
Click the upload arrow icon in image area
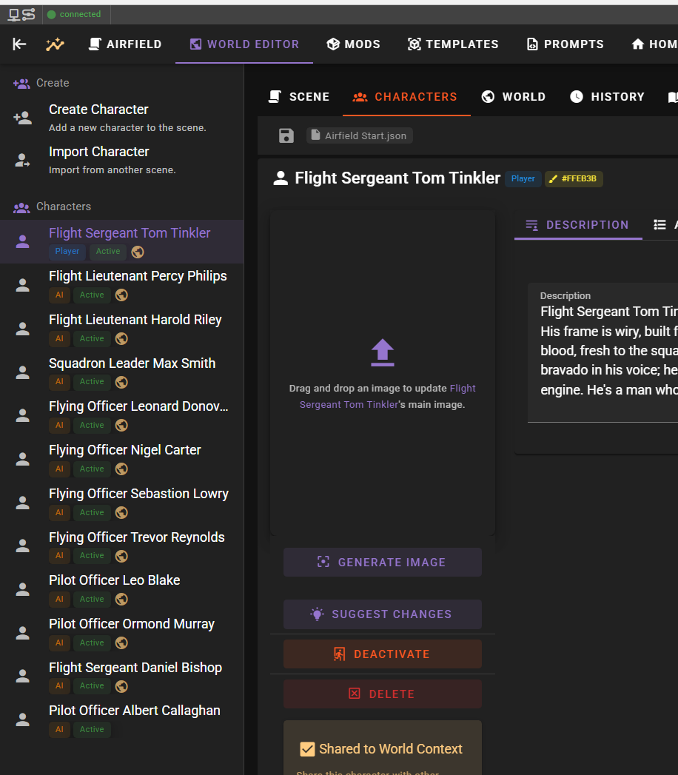click(x=383, y=352)
